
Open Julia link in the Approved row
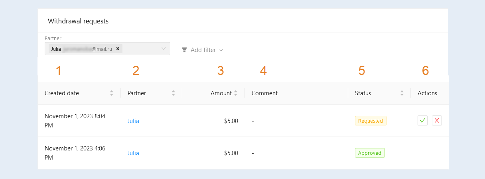pos(133,153)
